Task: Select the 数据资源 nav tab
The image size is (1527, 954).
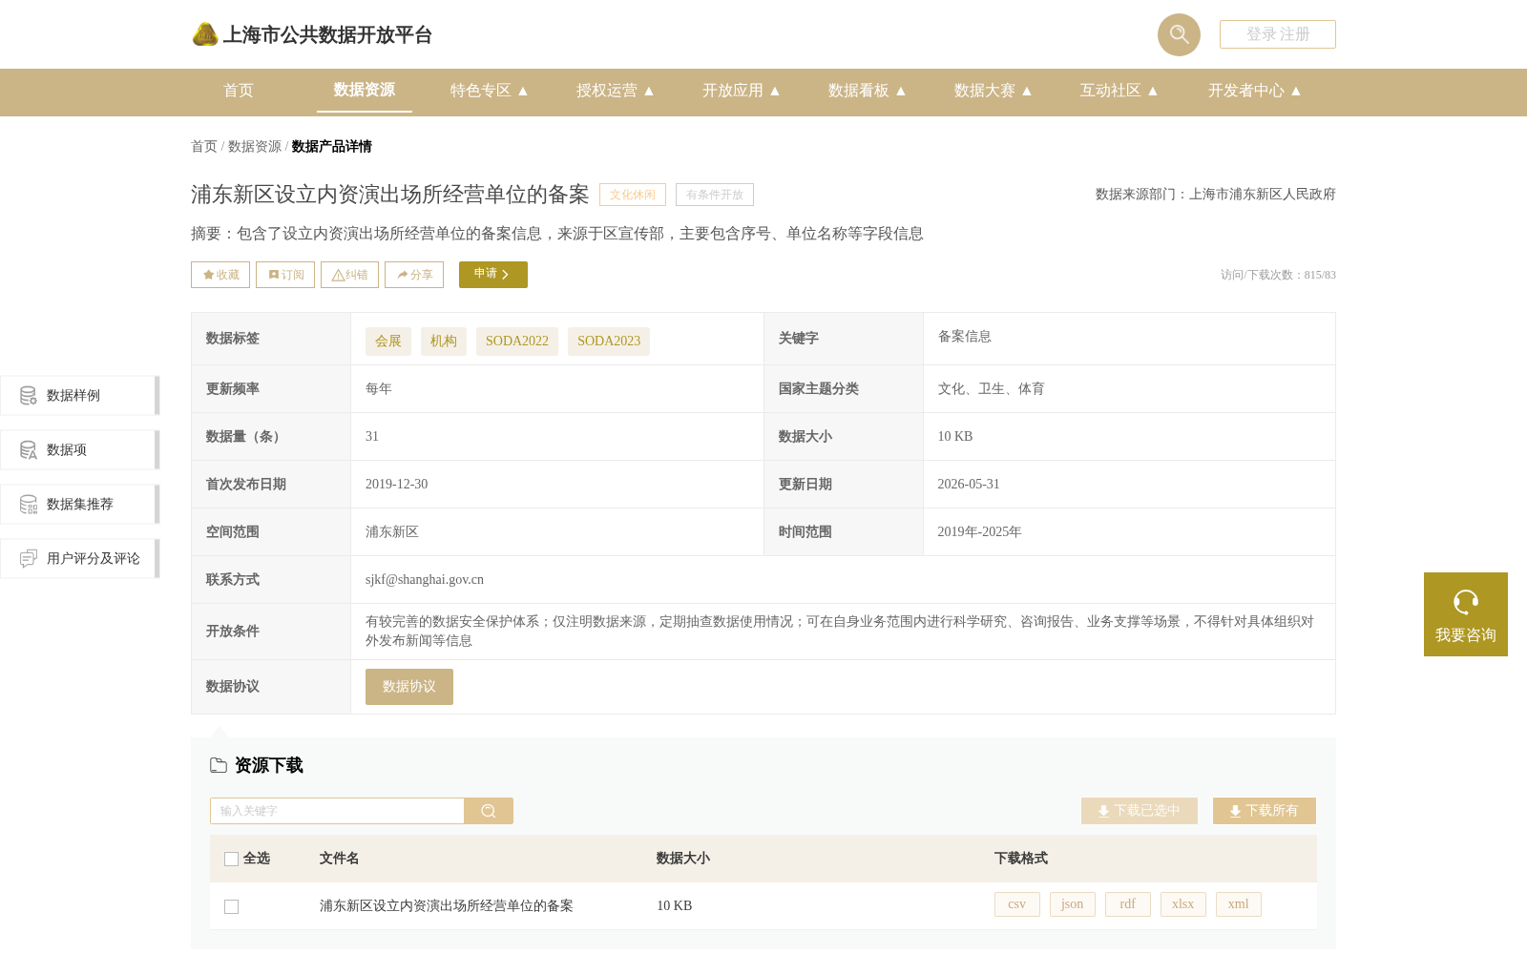Action: point(365,90)
